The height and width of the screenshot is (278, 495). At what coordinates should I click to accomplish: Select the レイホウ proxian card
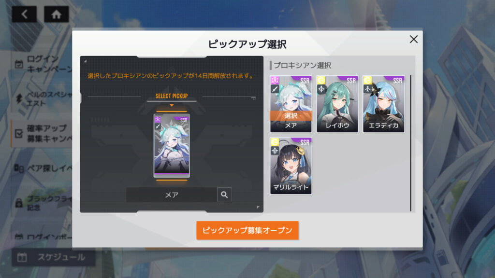coord(337,104)
